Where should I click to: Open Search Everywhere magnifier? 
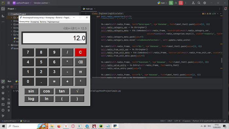click(199, 3)
